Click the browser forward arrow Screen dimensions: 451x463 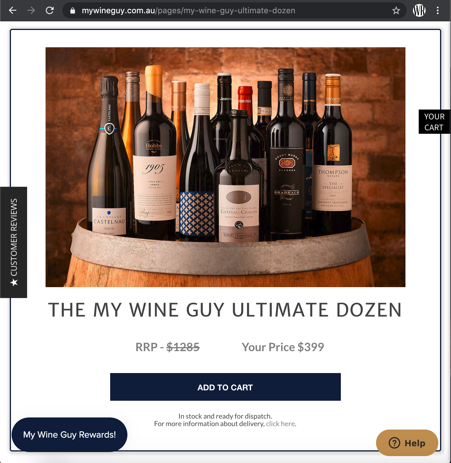[x=31, y=11]
